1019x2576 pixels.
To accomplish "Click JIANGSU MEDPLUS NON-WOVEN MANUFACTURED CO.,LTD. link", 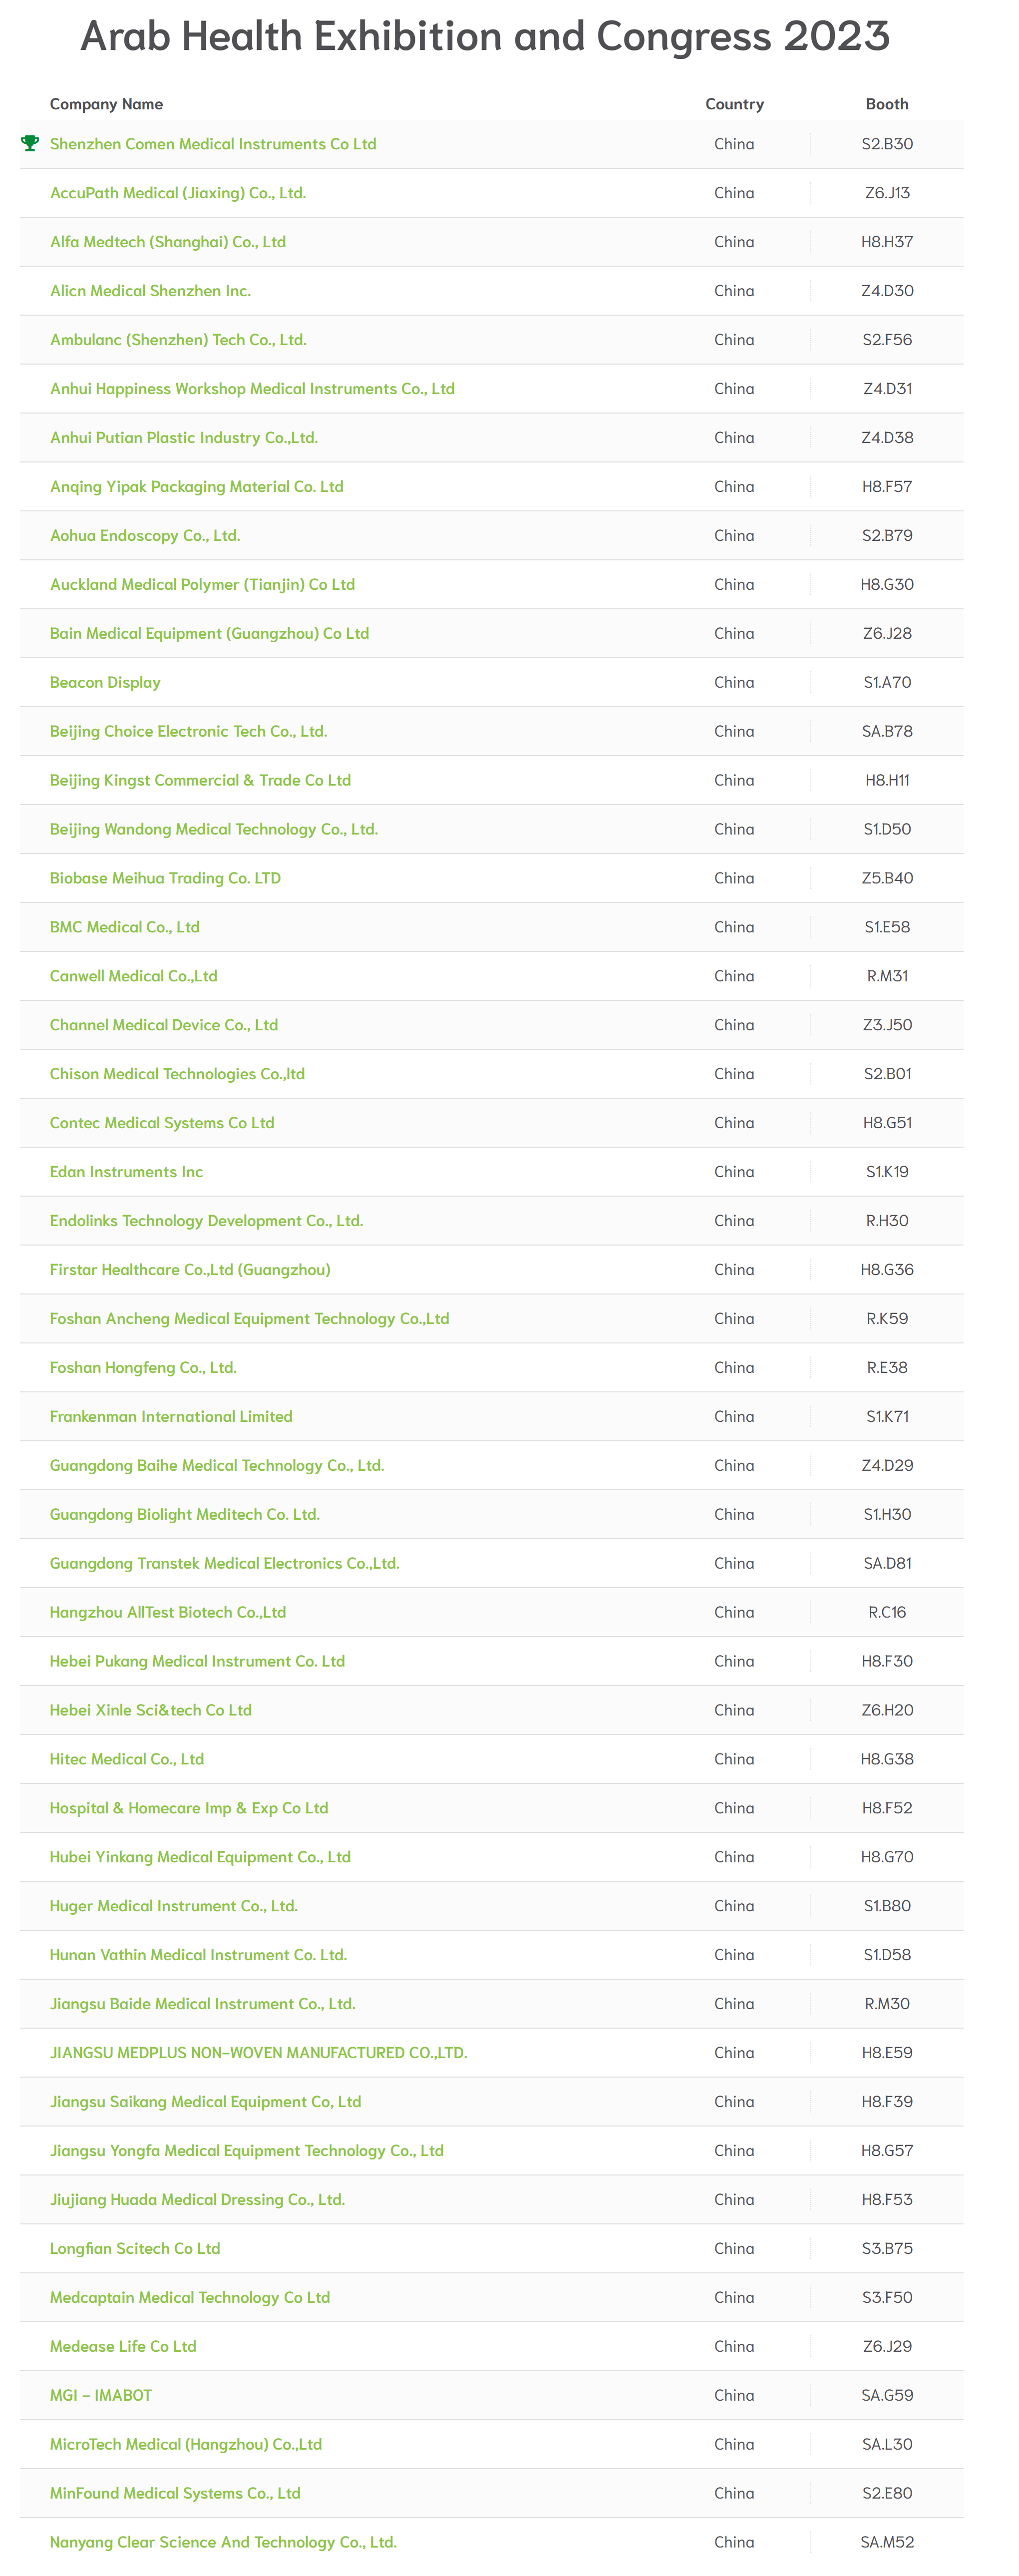I will coord(259,2053).
